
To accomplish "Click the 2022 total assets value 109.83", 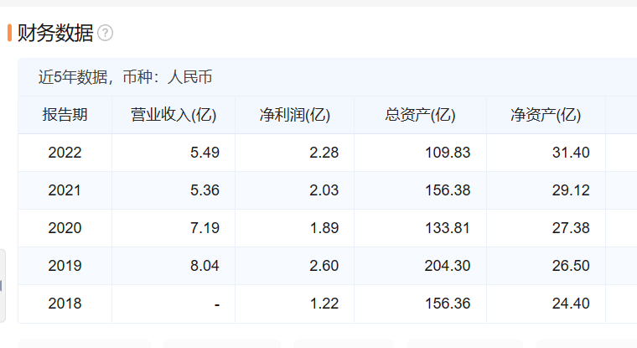I will 450,153.
